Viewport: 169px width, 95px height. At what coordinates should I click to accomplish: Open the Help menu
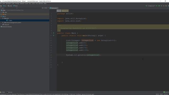pyautogui.click(x=45, y=3)
